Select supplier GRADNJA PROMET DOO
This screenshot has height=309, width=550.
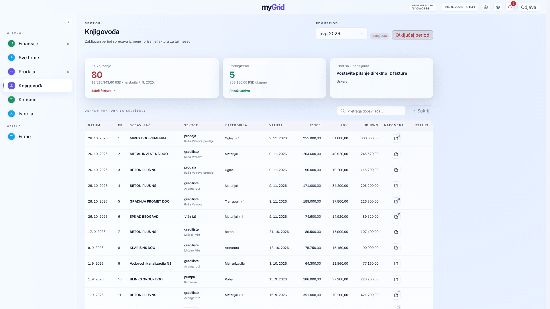click(x=150, y=201)
